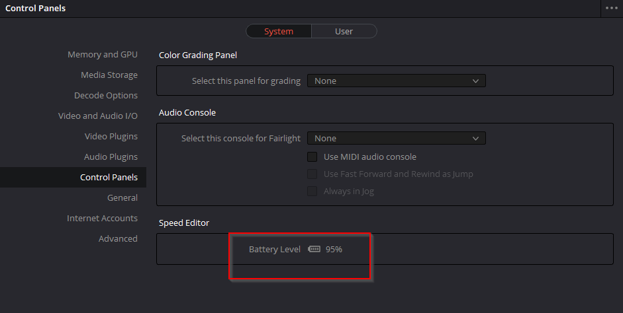Select Control Panels in sidebar
623x313 pixels.
point(109,178)
